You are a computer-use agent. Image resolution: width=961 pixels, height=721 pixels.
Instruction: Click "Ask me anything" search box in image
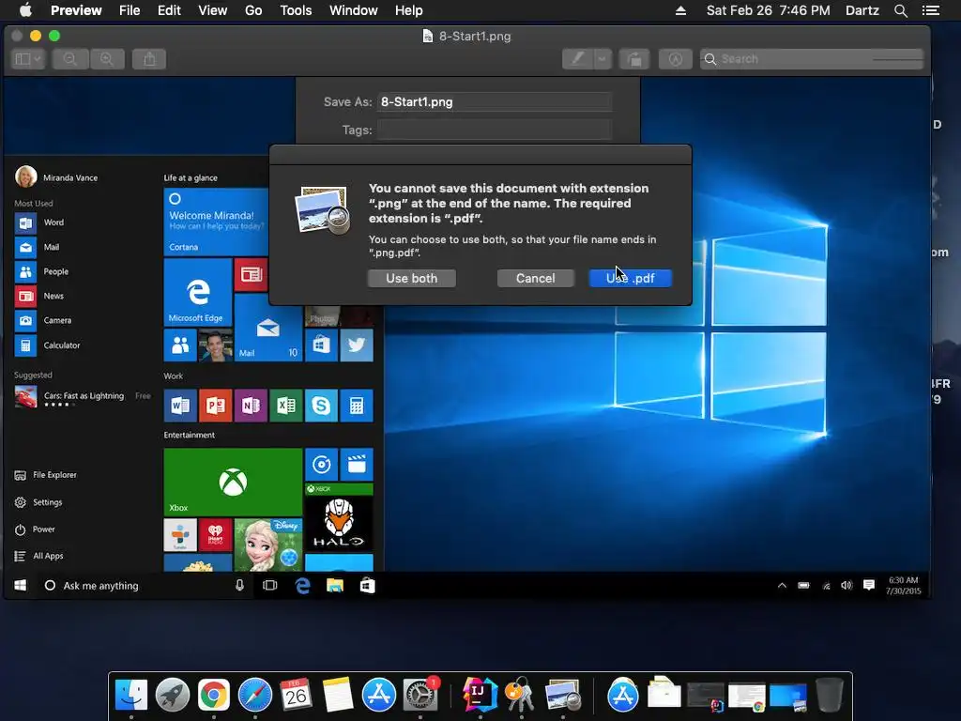(144, 586)
